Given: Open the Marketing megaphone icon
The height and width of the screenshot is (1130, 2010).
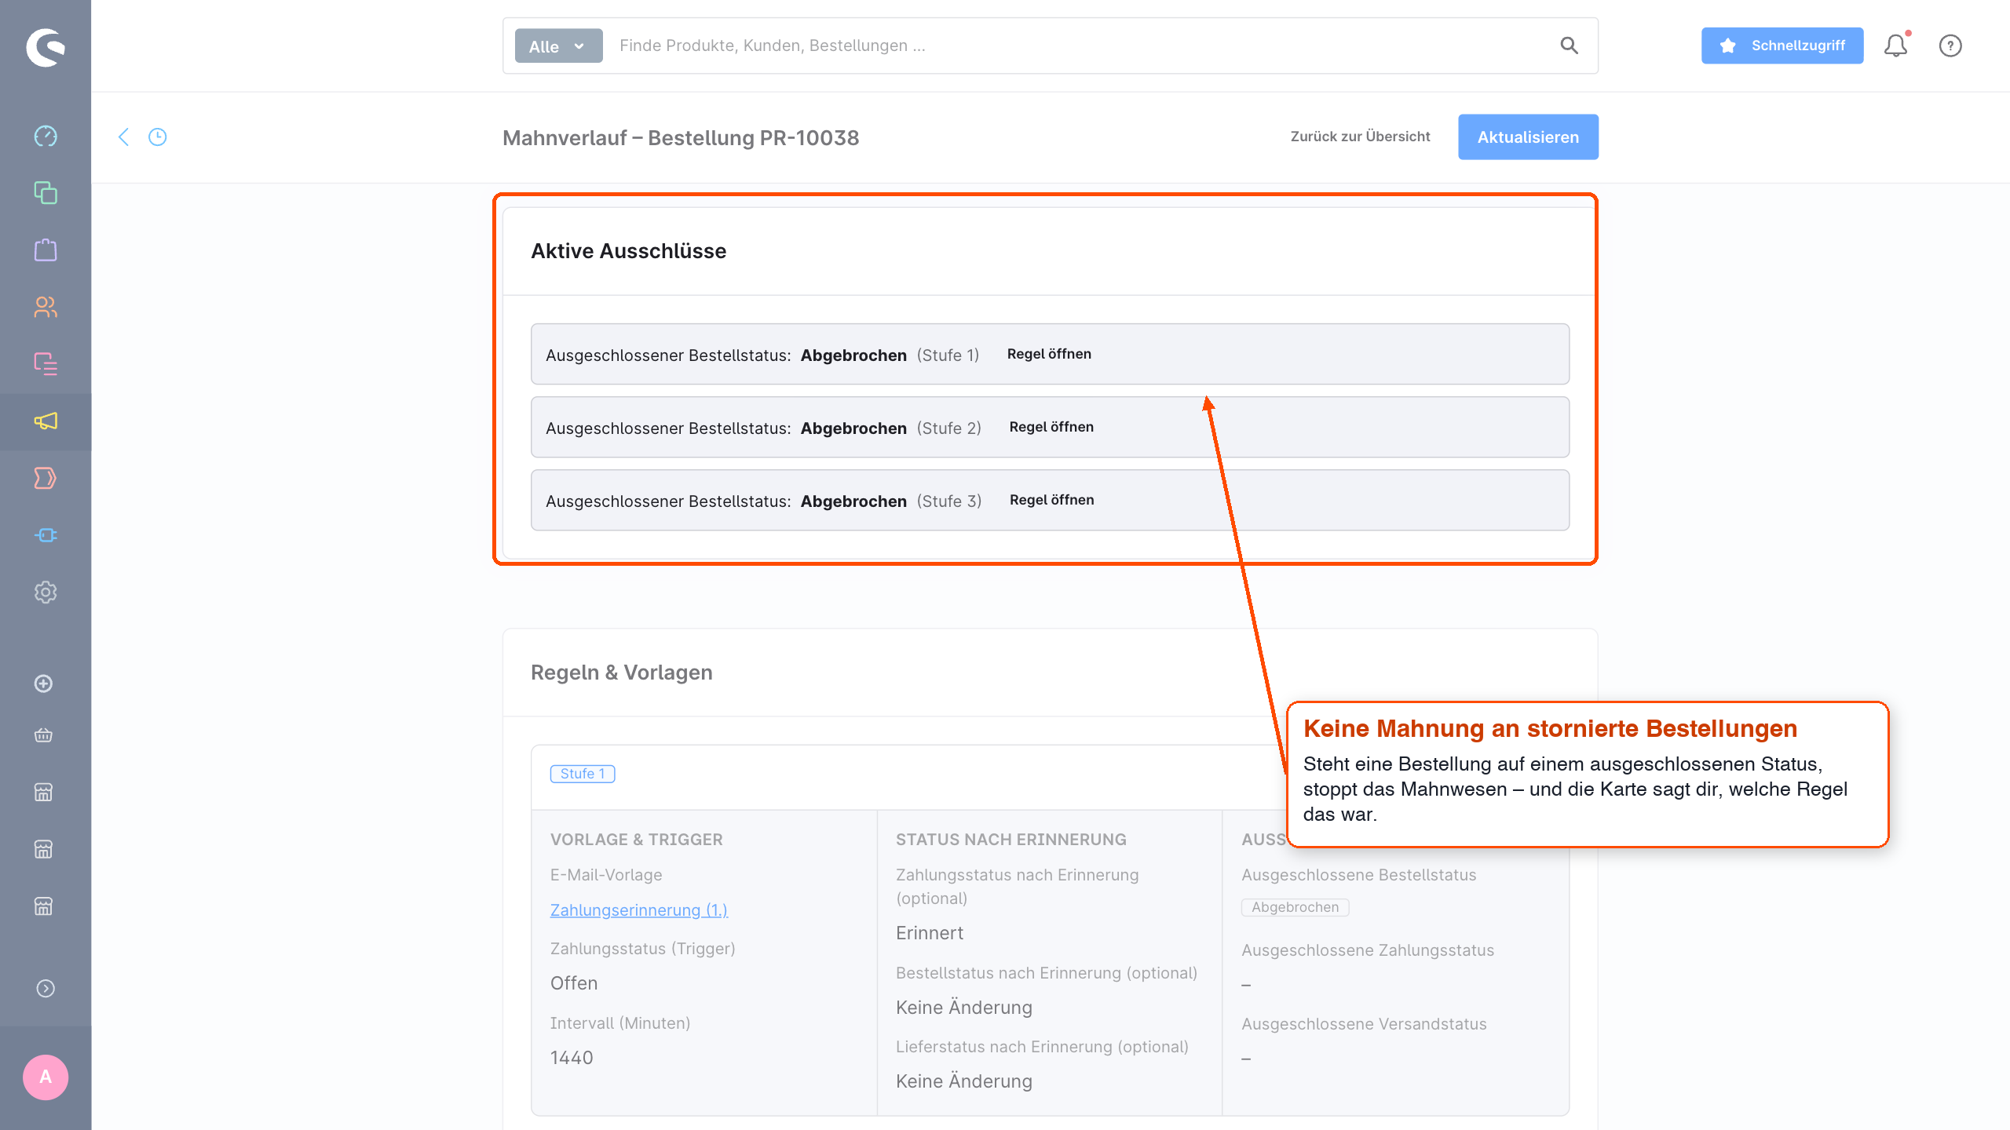Looking at the screenshot, I should 46,421.
